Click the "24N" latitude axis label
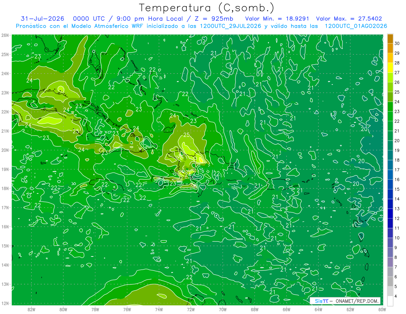The height and width of the screenshot is (314, 406). click(x=5, y=74)
